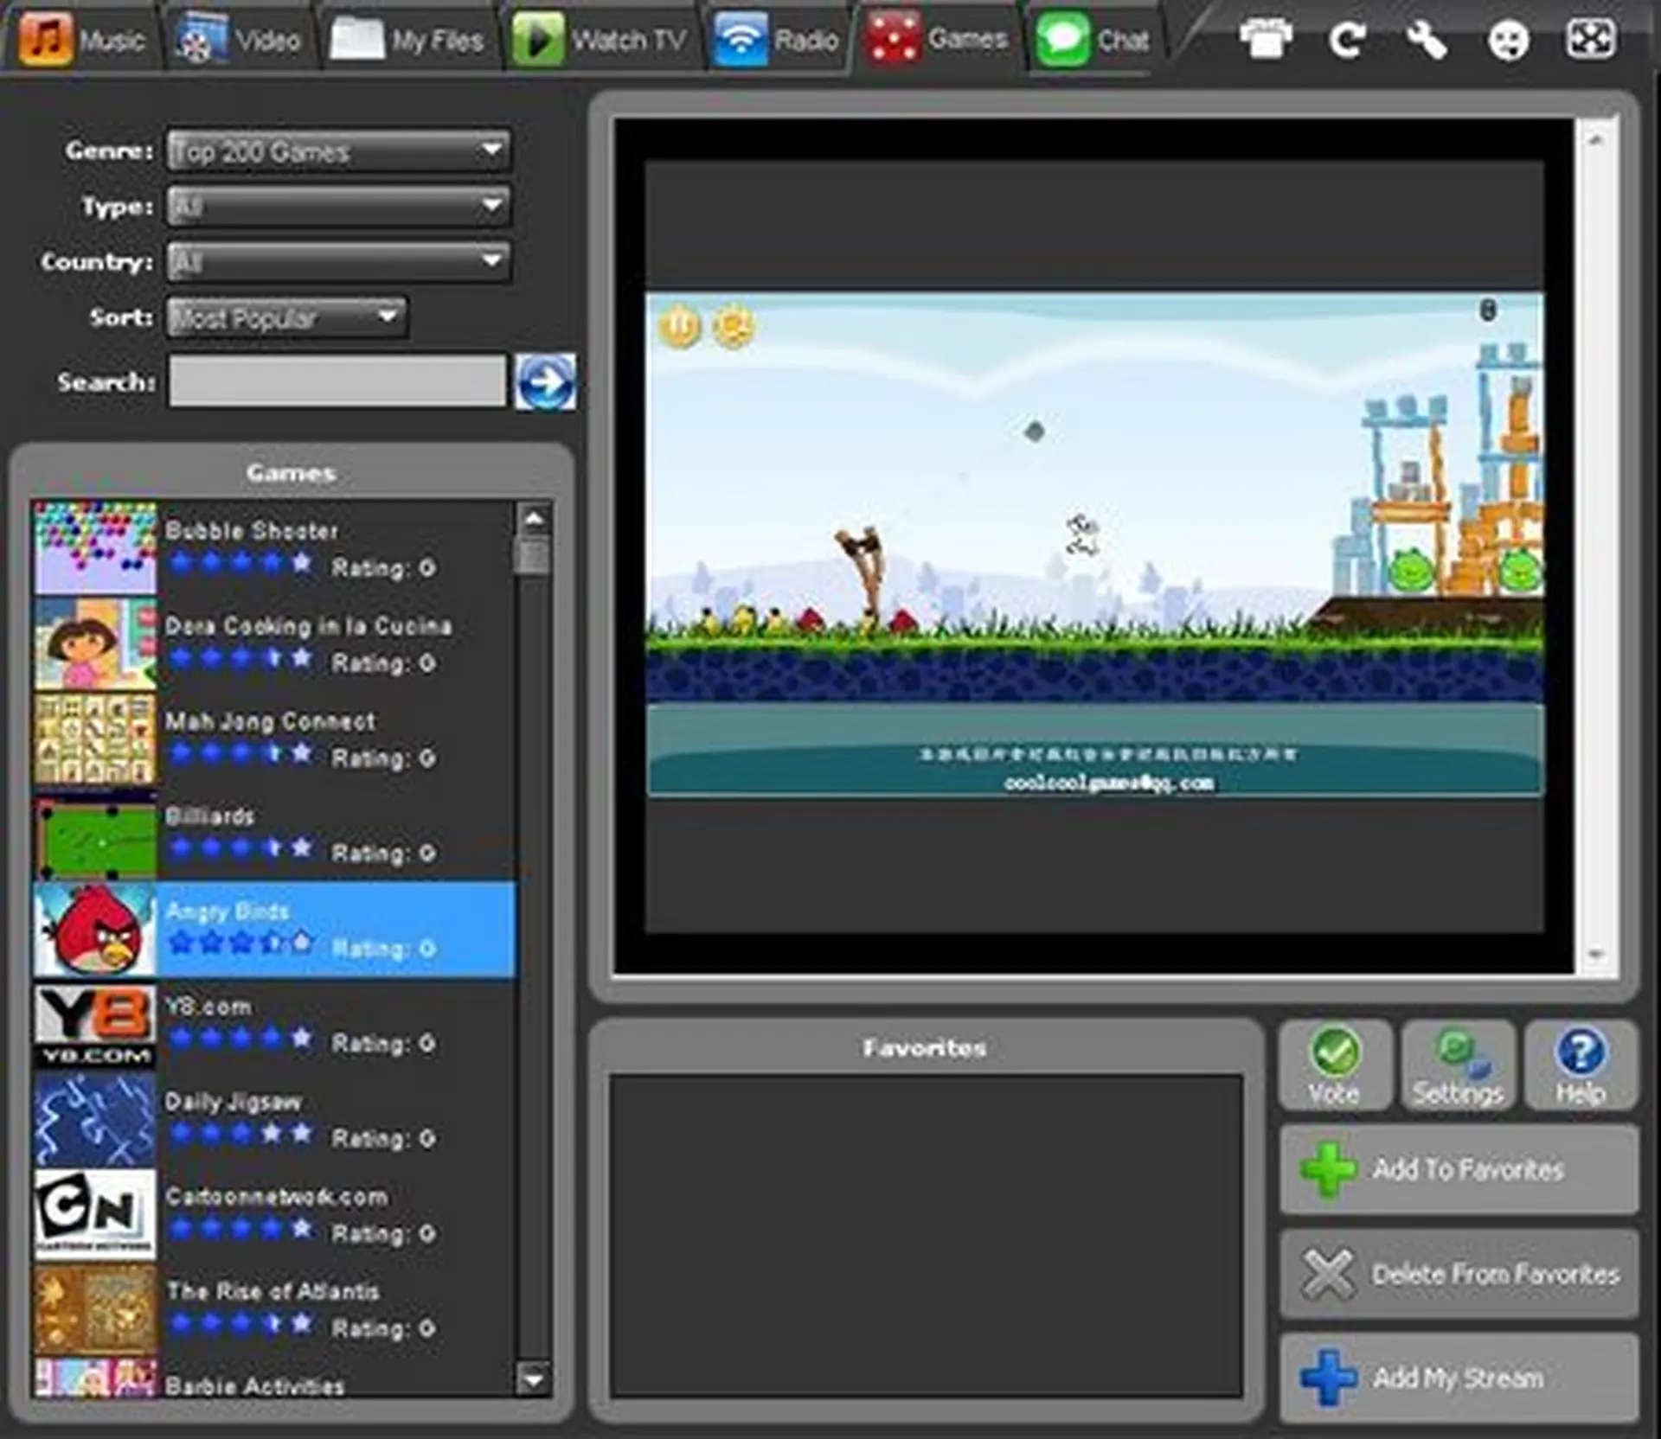Open the My Files tab

click(x=407, y=39)
